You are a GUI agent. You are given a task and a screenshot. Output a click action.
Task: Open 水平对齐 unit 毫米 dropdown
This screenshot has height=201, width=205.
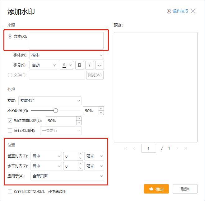click(94, 166)
